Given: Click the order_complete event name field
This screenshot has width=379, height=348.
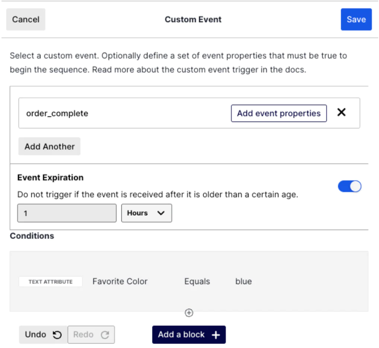Looking at the screenshot, I should (112, 113).
